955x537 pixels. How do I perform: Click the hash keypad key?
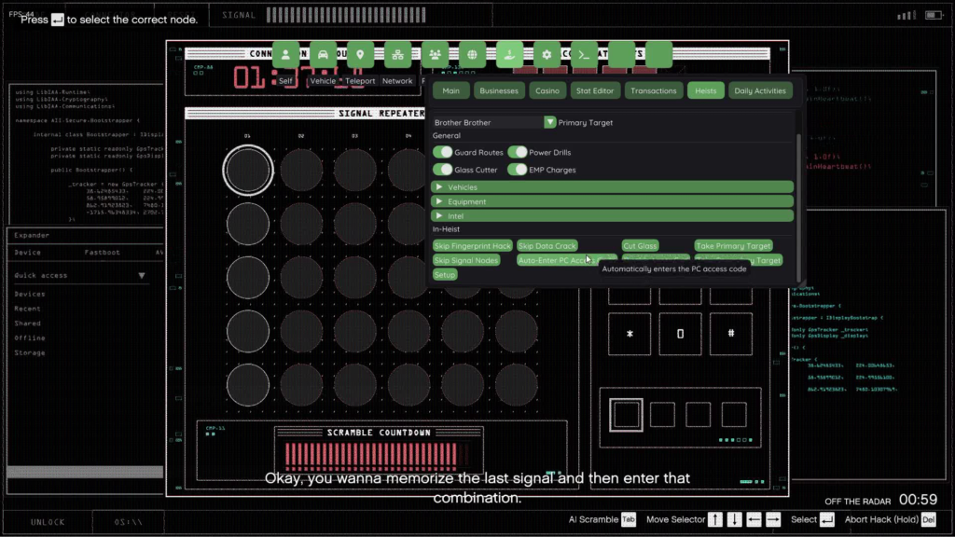731,334
